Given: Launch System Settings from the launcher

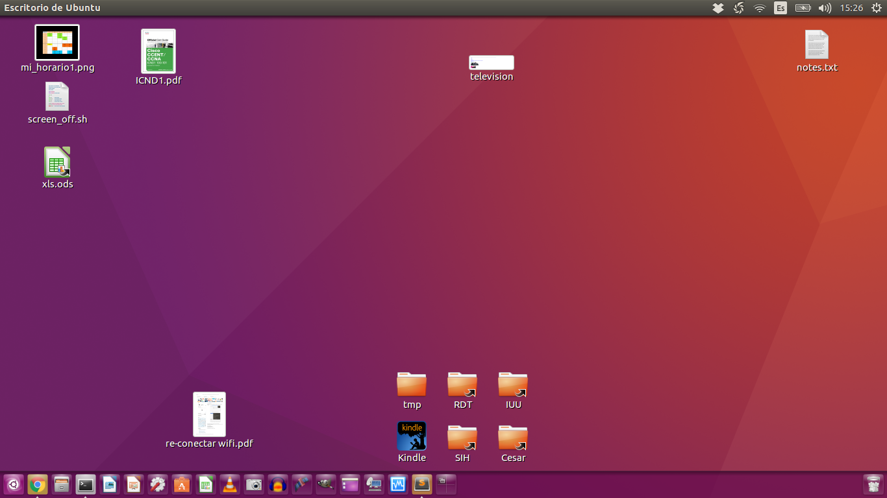Looking at the screenshot, I should 158,484.
